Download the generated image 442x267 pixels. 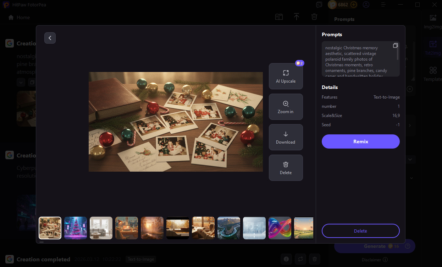[286, 137]
